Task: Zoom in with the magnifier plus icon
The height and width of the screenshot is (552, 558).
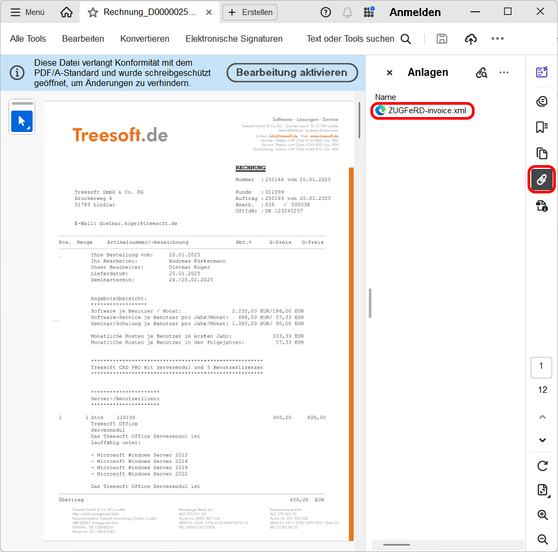Action: pos(542,515)
